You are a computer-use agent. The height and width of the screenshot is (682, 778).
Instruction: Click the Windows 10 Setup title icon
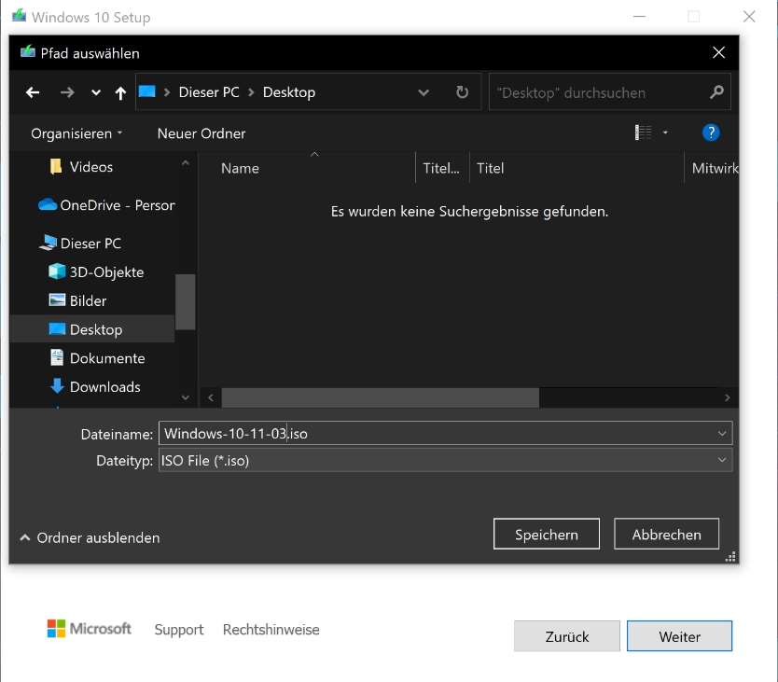point(19,16)
